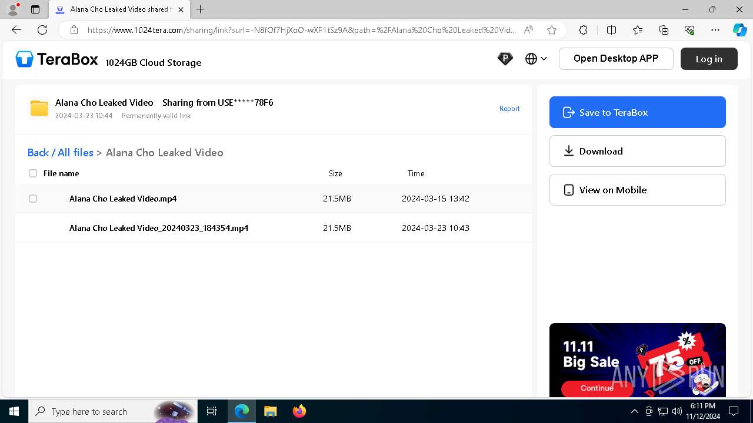Check the Alana Cho Leaked Video.mp4 checkbox
The height and width of the screenshot is (423, 753).
[33, 199]
